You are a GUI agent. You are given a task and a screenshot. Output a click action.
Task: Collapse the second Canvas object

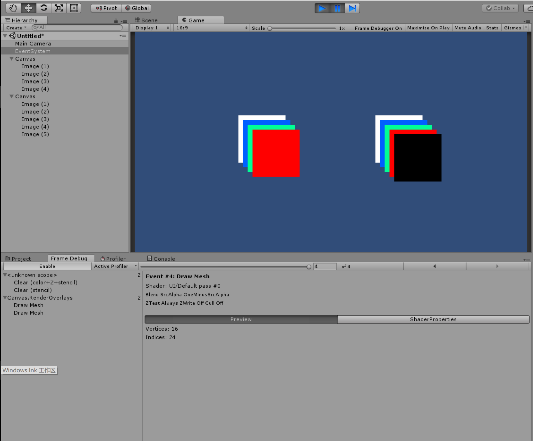click(x=12, y=97)
